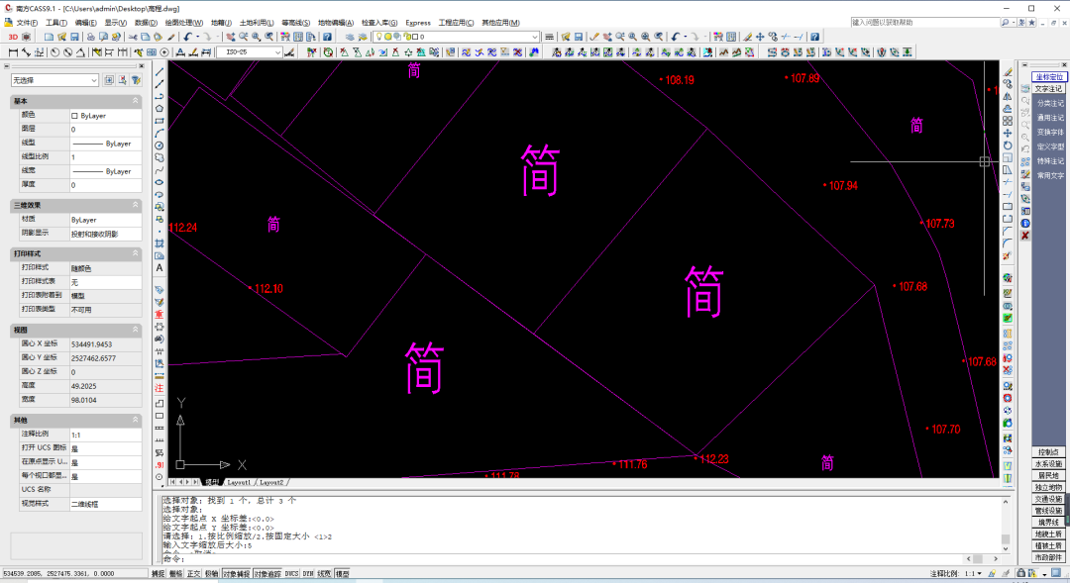Select the Rotate tool in modify toolbar
The height and width of the screenshot is (583, 1070).
(1008, 146)
